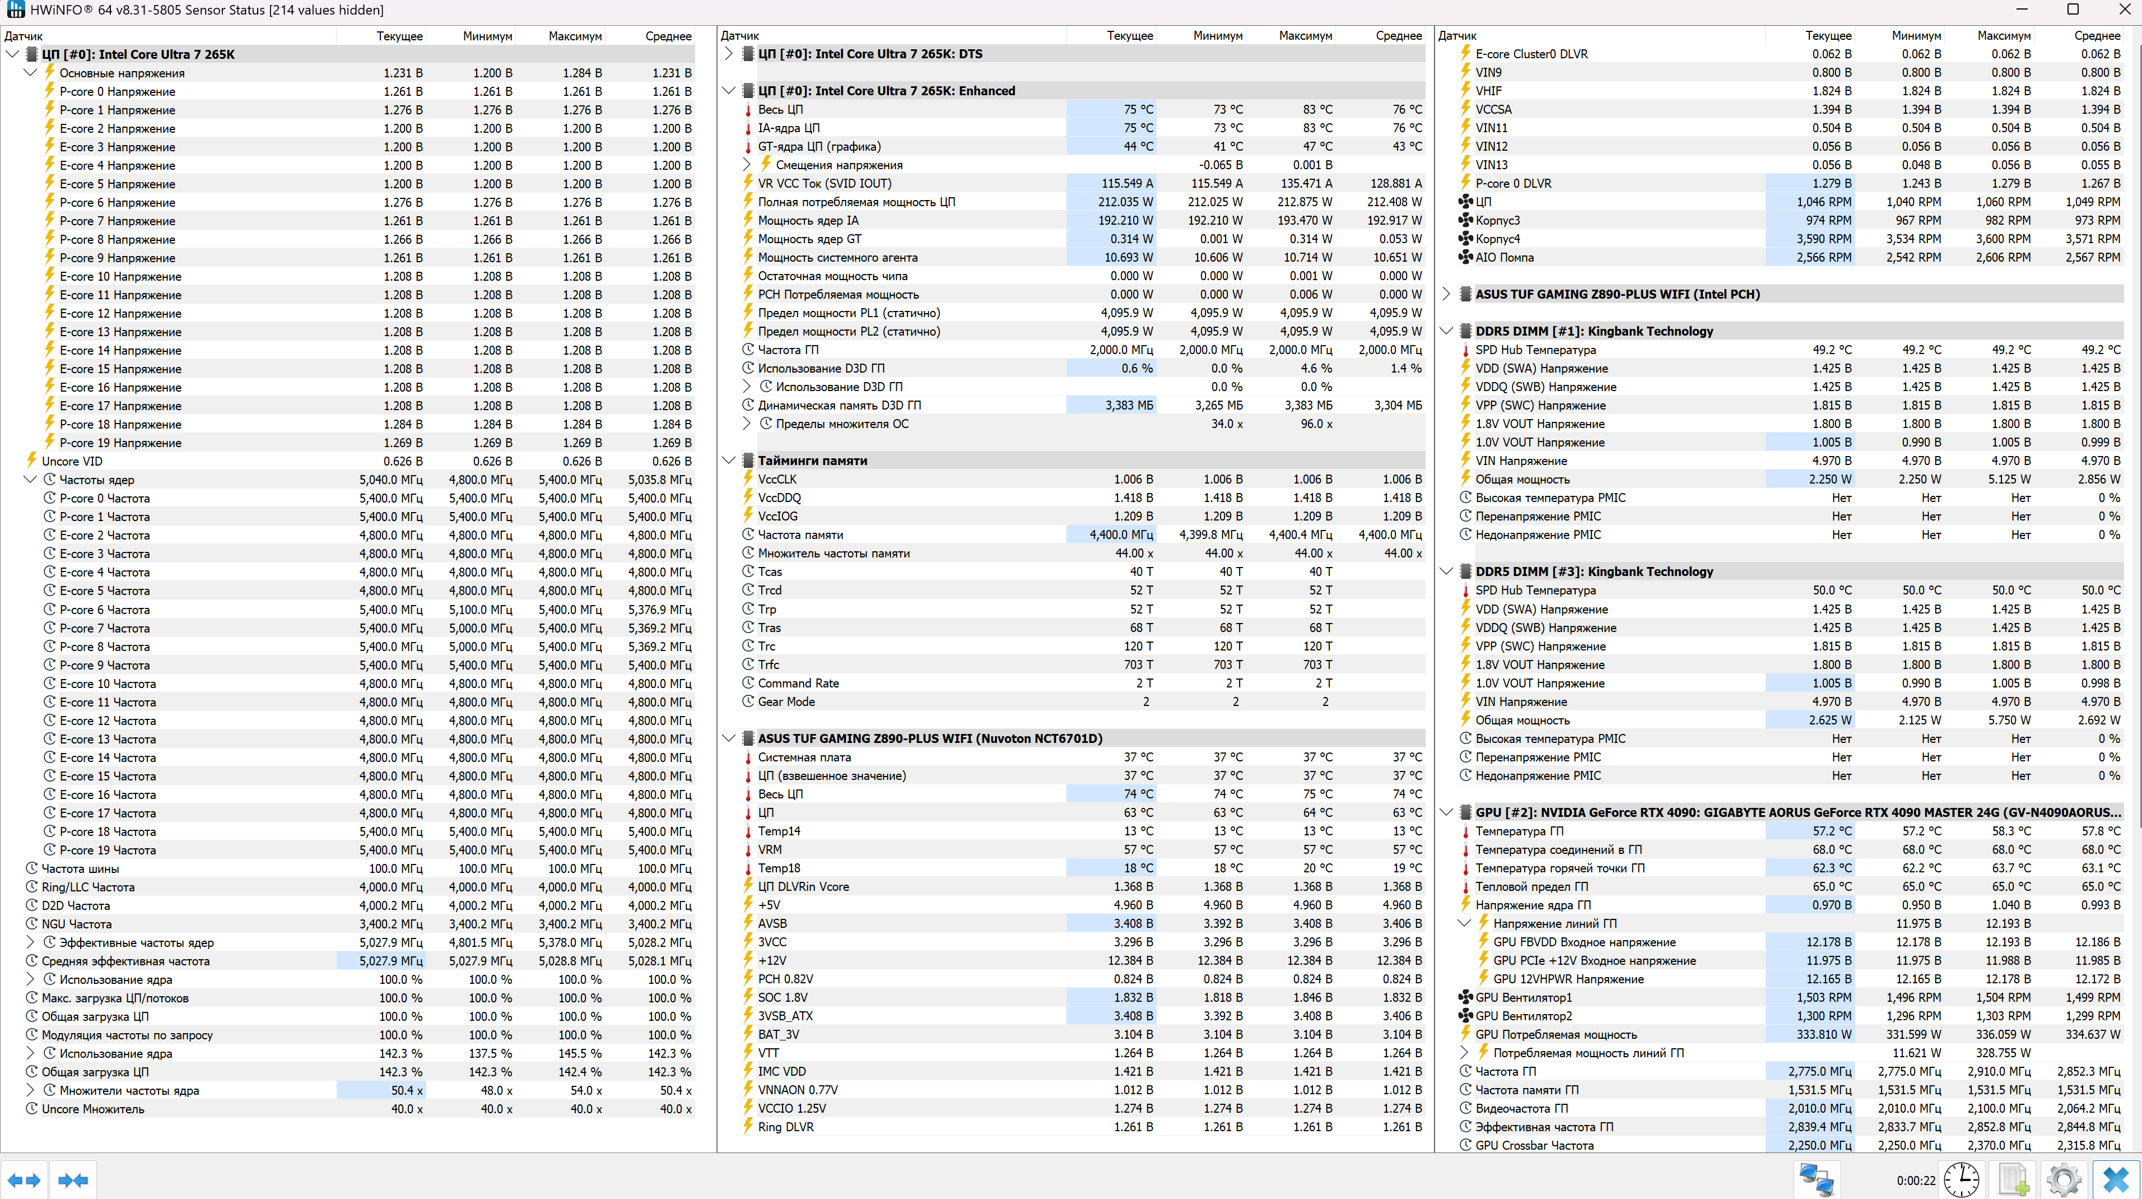Collapse the NVIDIA GeForce RTX 4090 group
Screen dimensions: 2142x1199
pos(1446,812)
